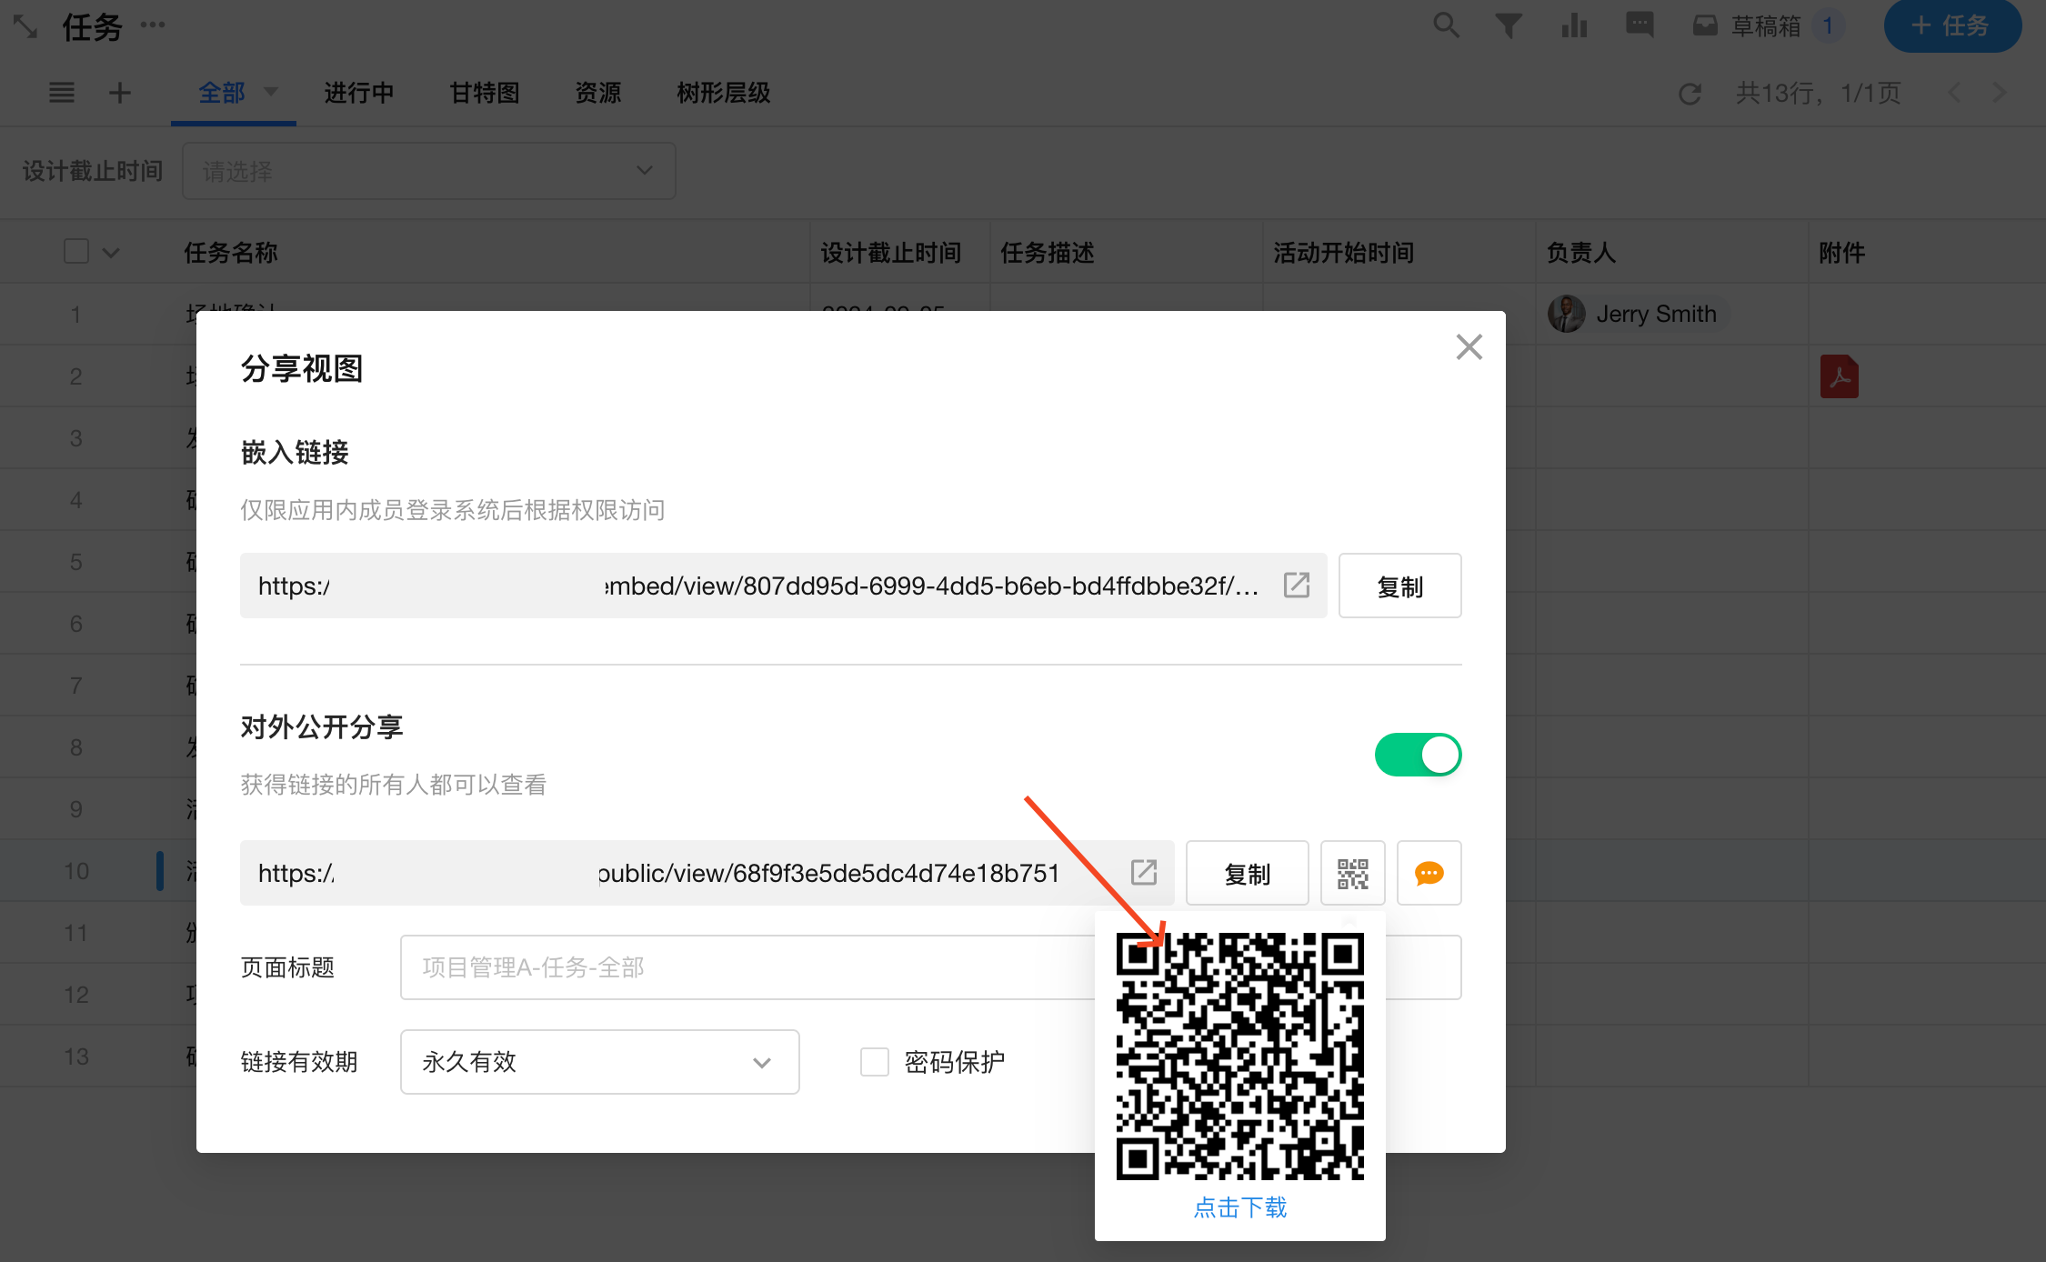Open the filter funnel icon
Screen dimensions: 2046x1262
pos(1509,25)
